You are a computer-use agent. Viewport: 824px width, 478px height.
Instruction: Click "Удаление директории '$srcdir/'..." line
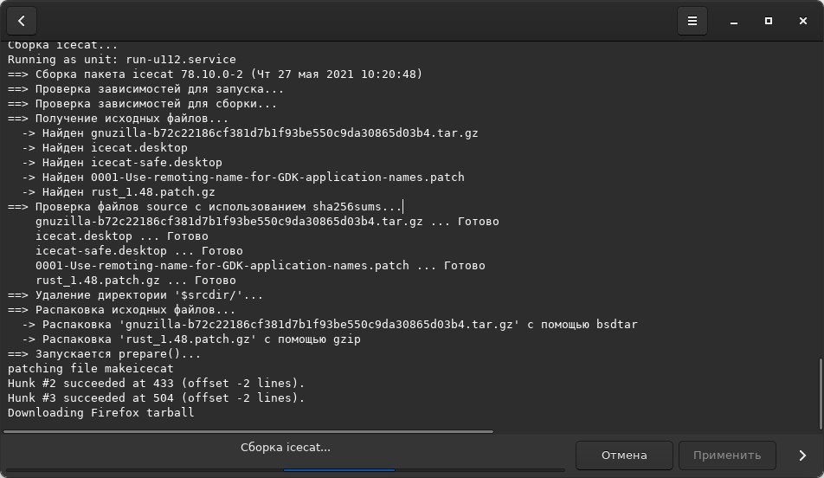(136, 295)
